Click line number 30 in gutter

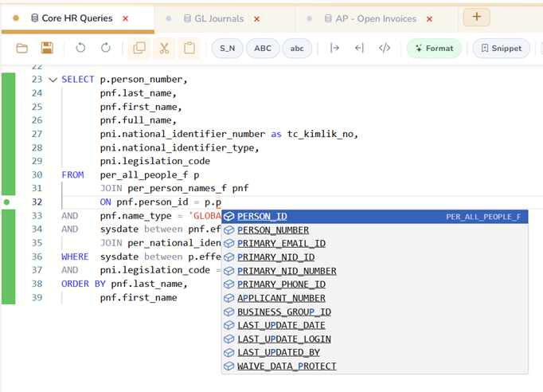pyautogui.click(x=37, y=175)
